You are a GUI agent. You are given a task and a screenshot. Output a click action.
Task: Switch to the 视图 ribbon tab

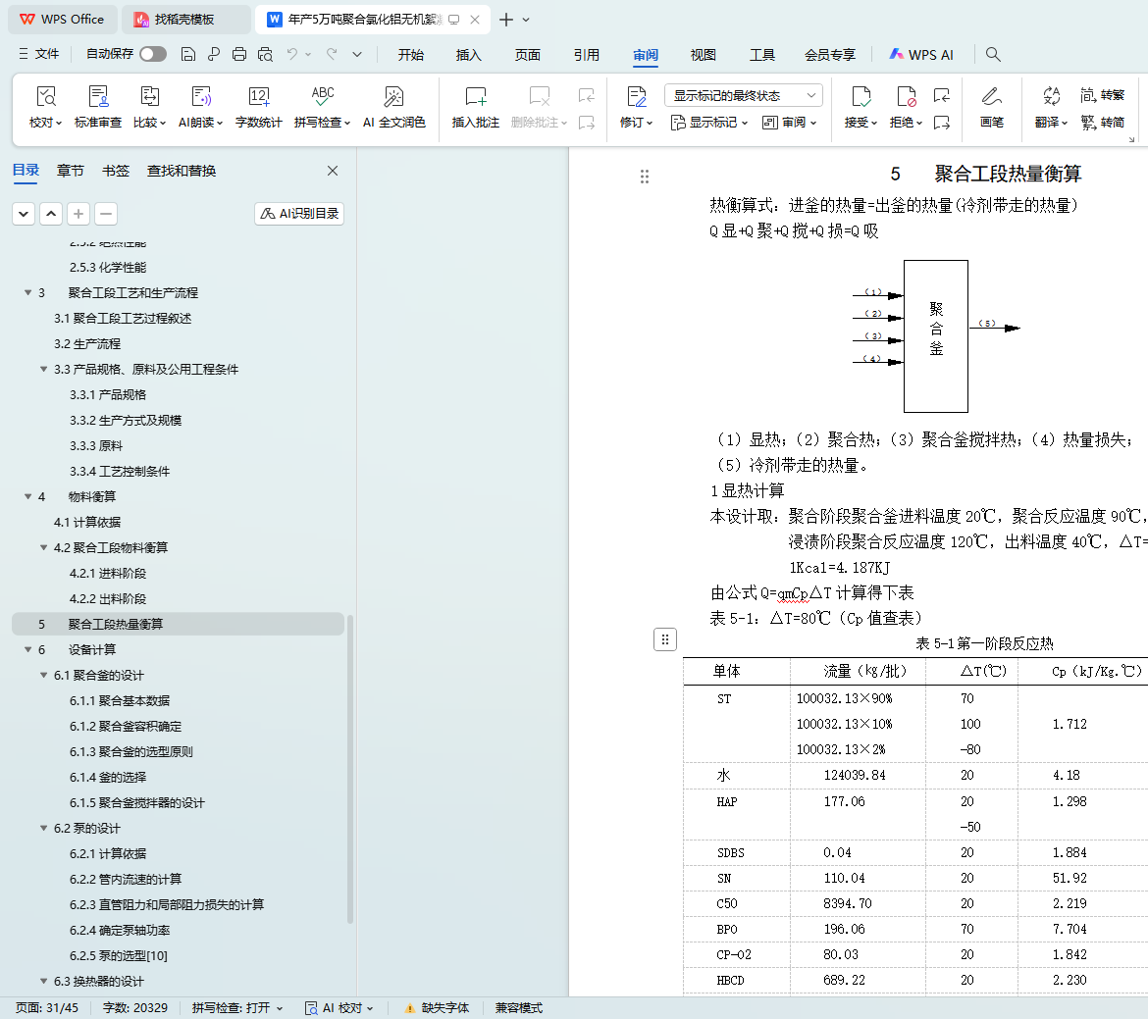click(704, 55)
